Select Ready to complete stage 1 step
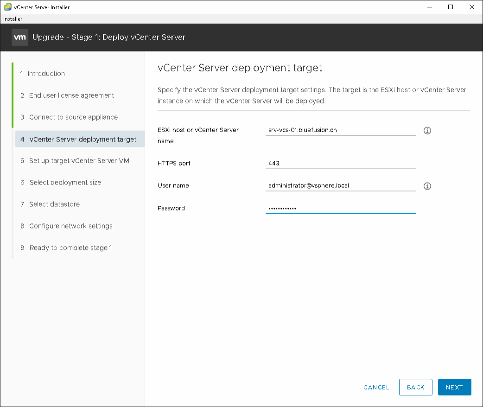 tap(70, 248)
